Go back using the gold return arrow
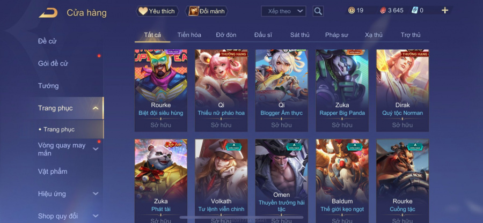 pyautogui.click(x=48, y=13)
